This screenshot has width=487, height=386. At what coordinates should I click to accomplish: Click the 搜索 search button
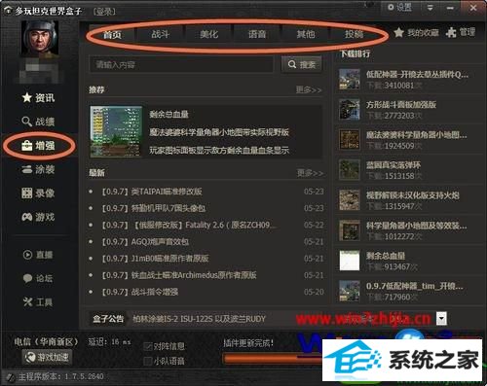pos(302,64)
